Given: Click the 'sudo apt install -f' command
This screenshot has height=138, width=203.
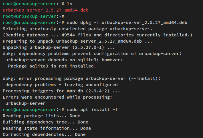Looking at the screenshot, I should pyautogui.click(x=92, y=110).
